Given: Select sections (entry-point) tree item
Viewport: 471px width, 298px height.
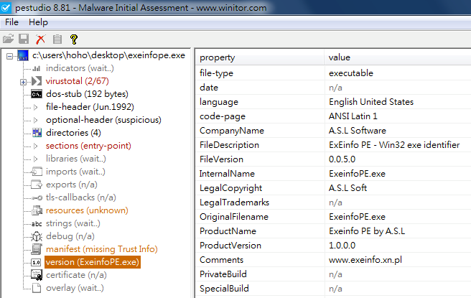Looking at the screenshot, I should click(x=88, y=146).
